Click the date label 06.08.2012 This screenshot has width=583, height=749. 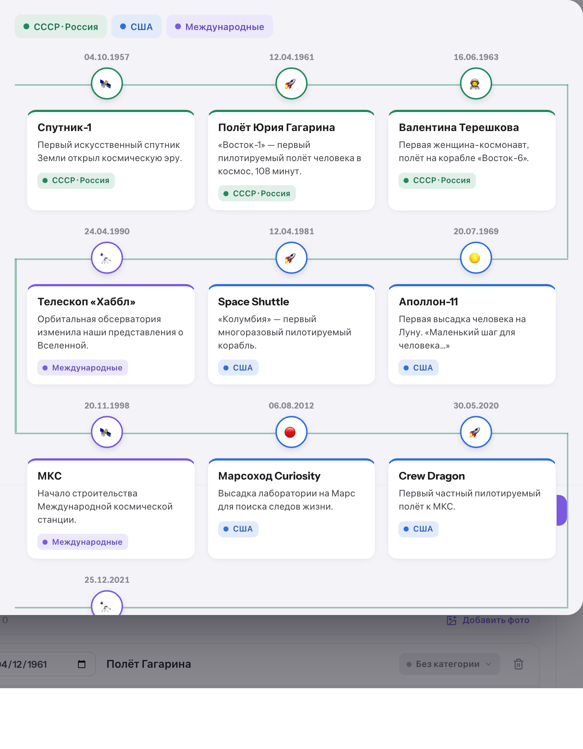(x=291, y=406)
